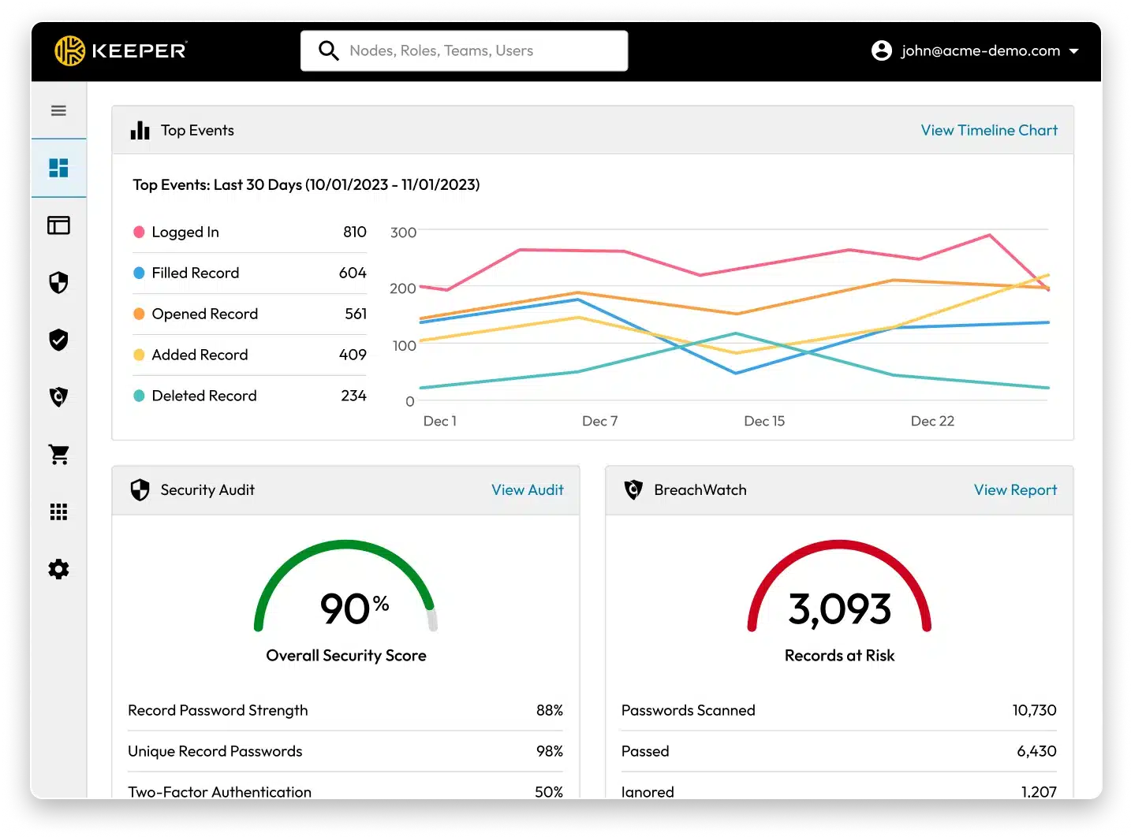Click the user avatar icon in the header
This screenshot has height=837, width=1131.
pyautogui.click(x=881, y=50)
